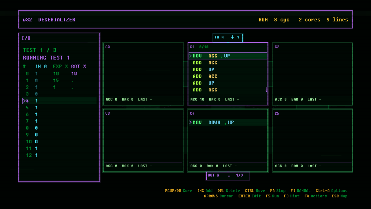Click the down arrow in the IN A port
This screenshot has height=209, width=371.
tap(232, 37)
